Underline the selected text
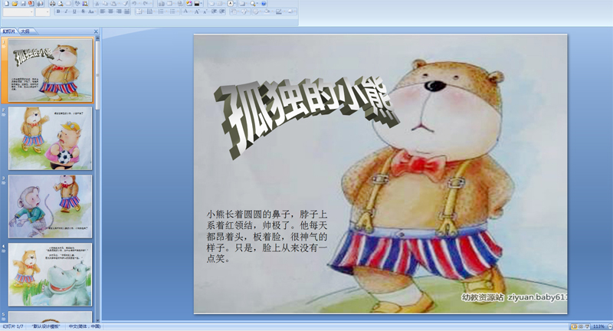 coord(74,11)
